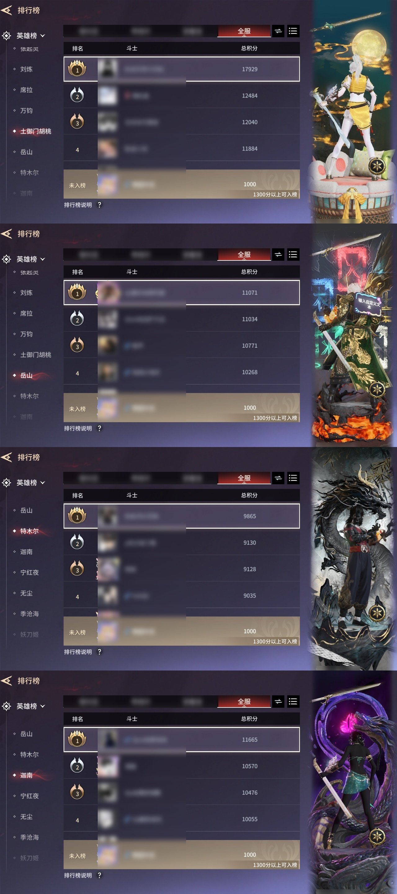
Task: Expand the 英雄榜 dropdown above highlighted 土御门胡桃
Action: (x=30, y=35)
